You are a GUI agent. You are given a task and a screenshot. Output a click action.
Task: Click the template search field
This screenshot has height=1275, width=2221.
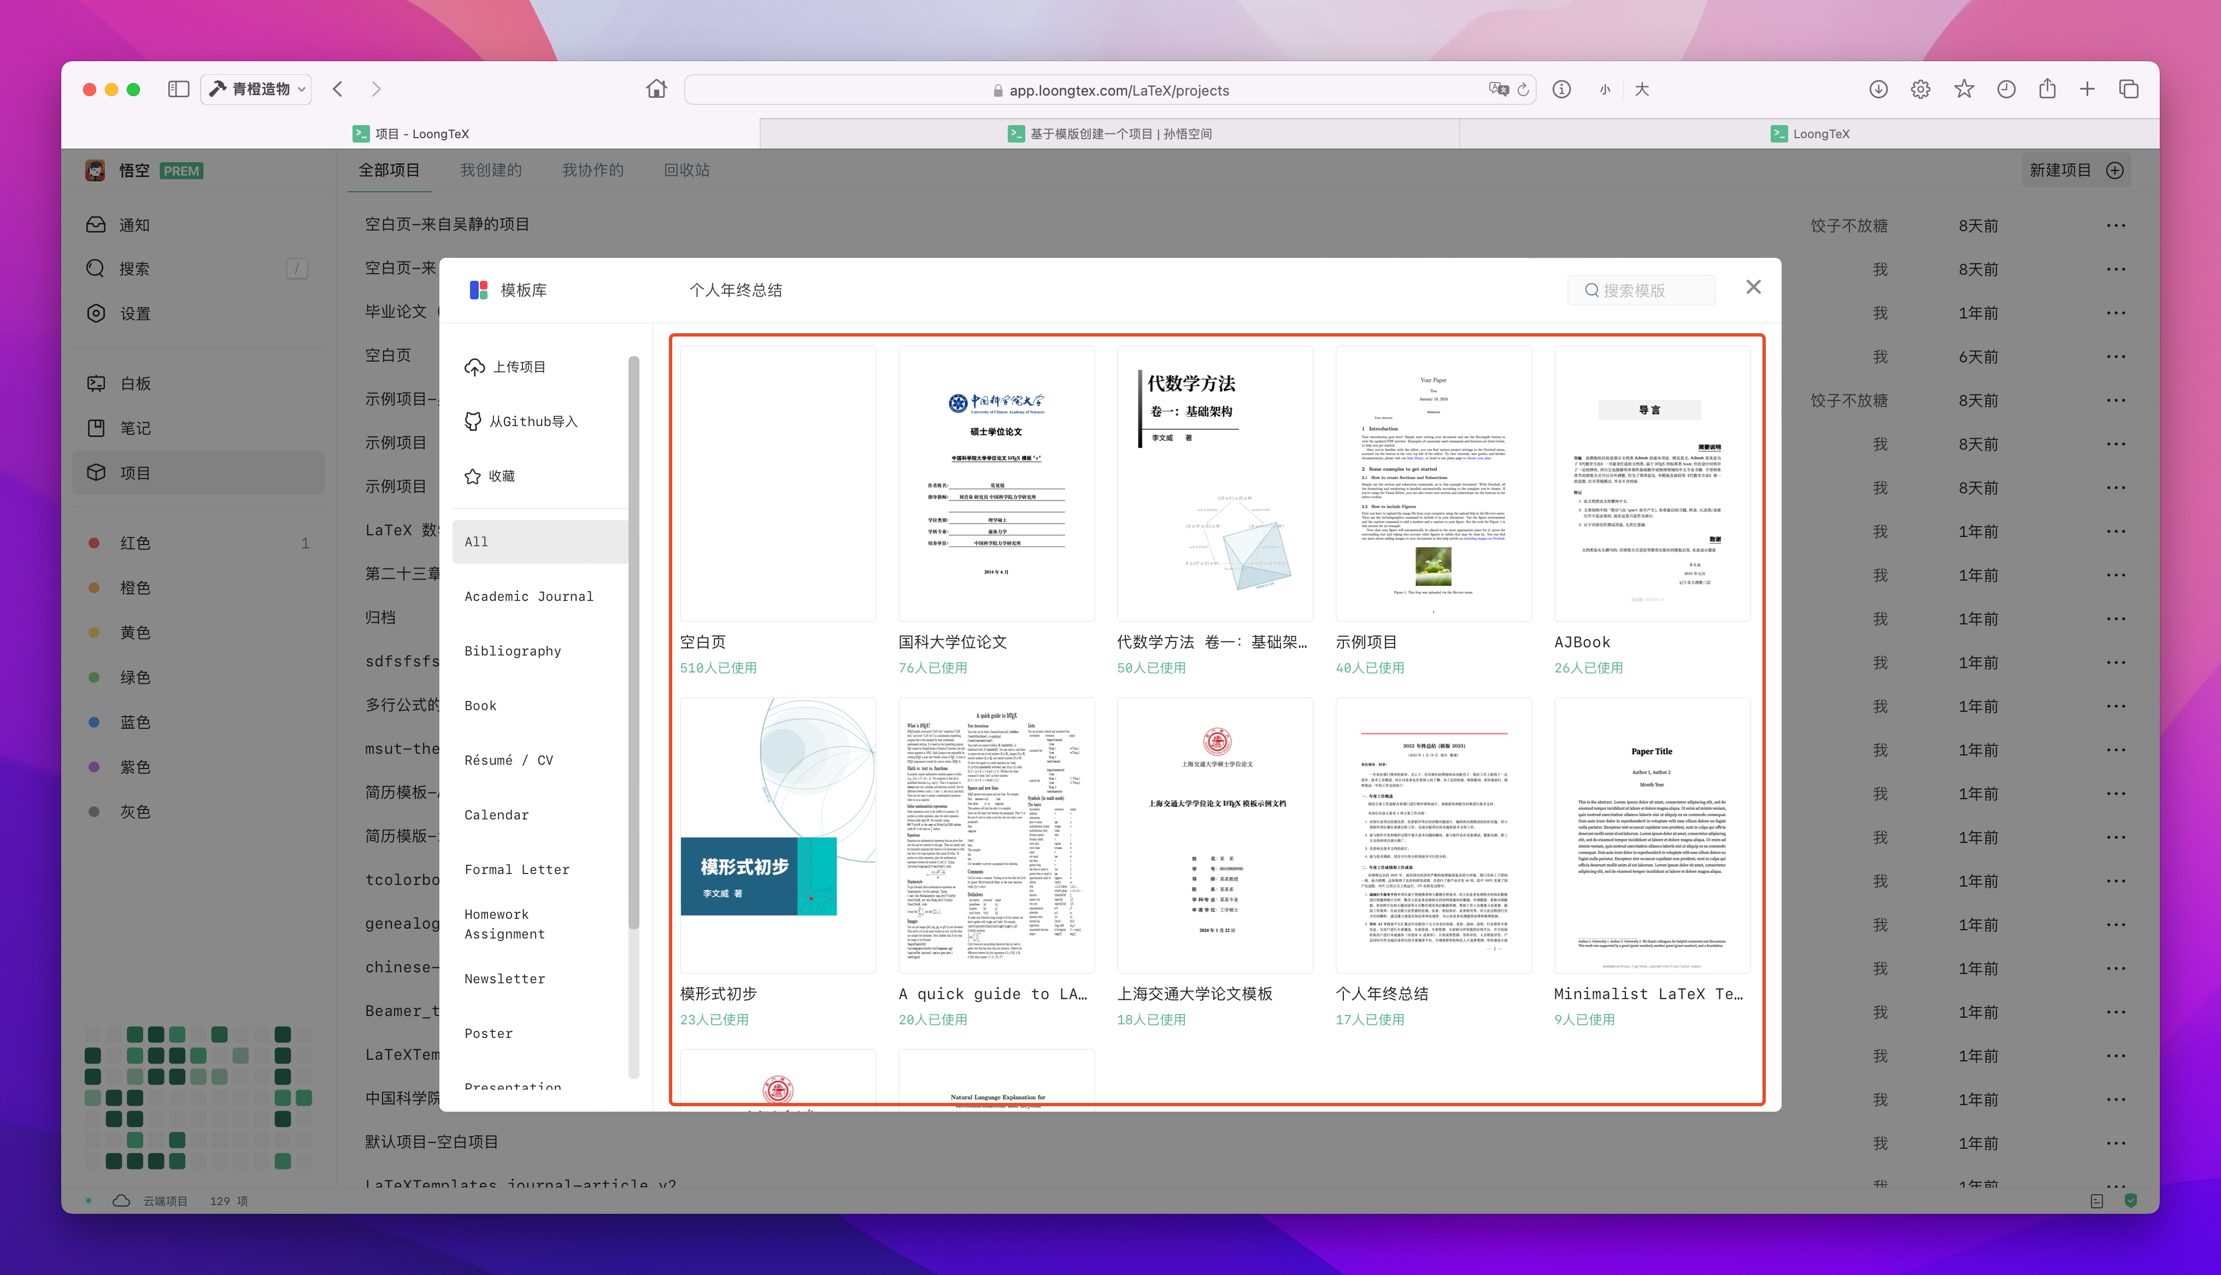point(1641,290)
